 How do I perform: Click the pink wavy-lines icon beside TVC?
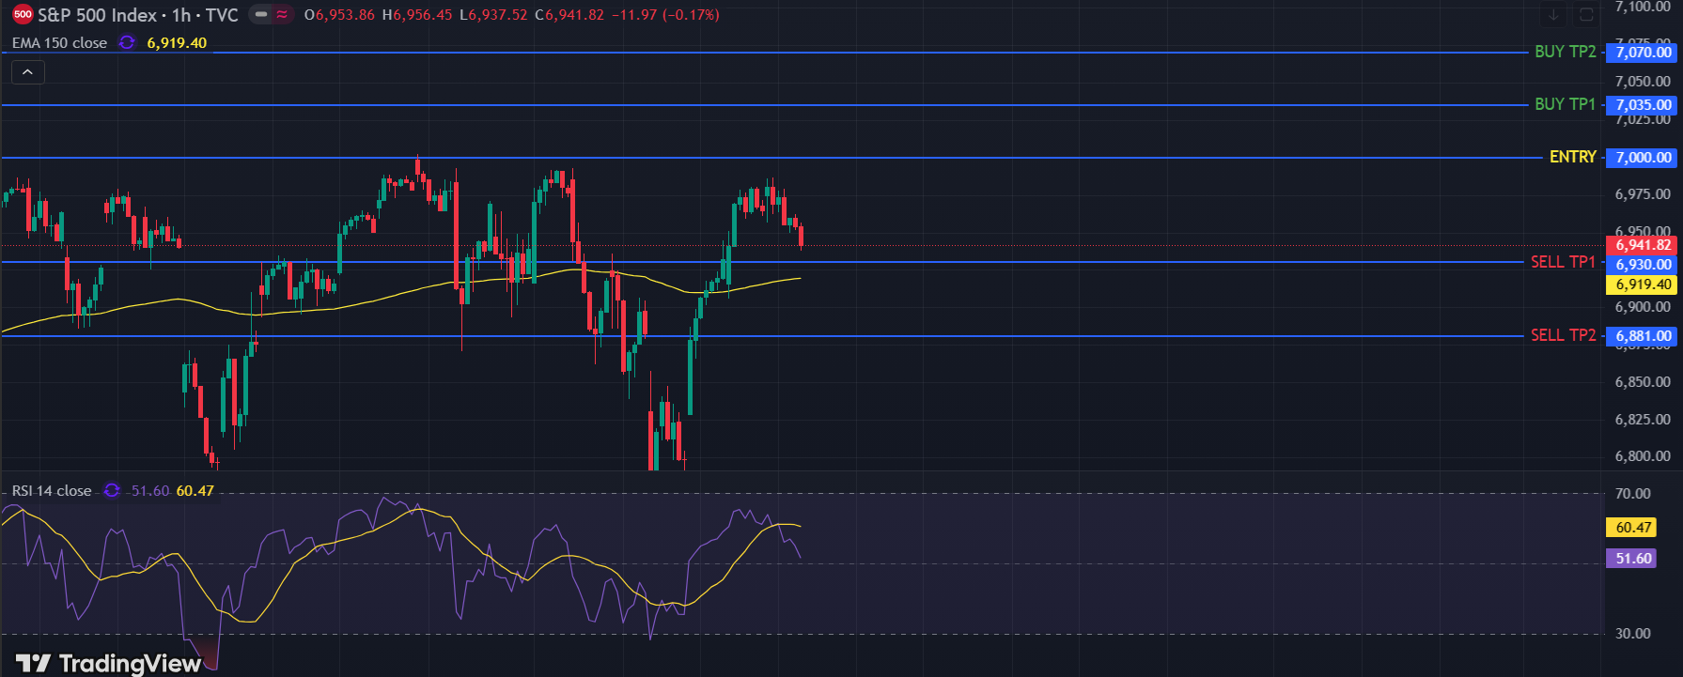(x=282, y=15)
